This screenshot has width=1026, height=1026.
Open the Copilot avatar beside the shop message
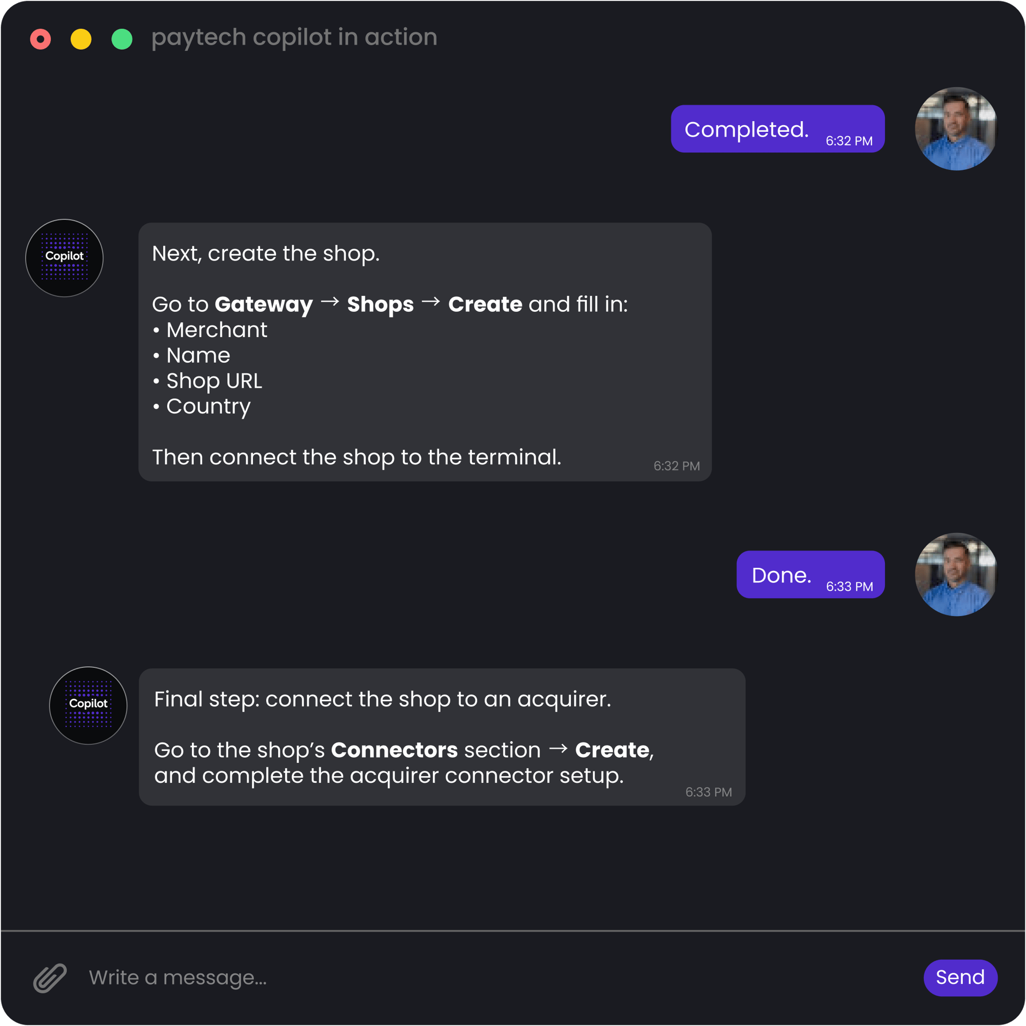64,258
